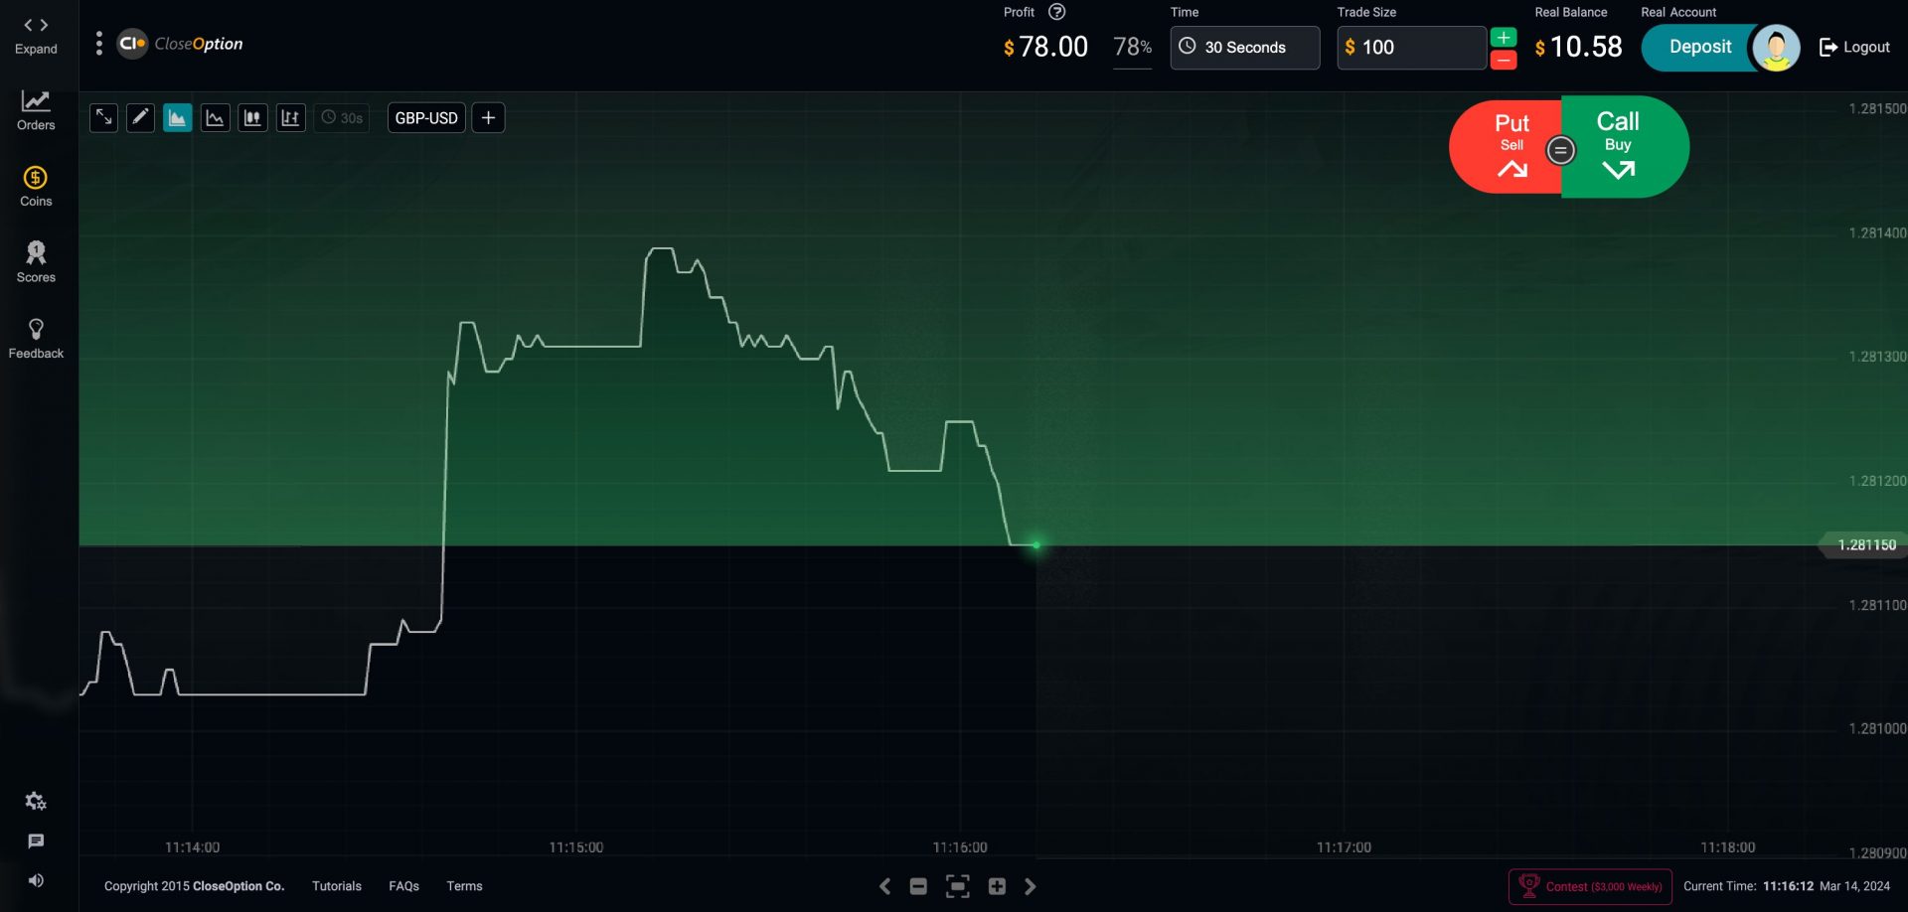The width and height of the screenshot is (1908, 912).
Task: Open three-dot menu beside CloseOption logo
Action: tap(98, 44)
